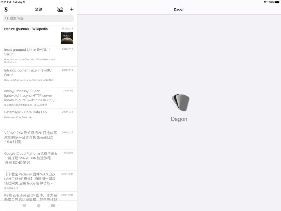Click the 全部 title in the header
Screen dimensions: 281x211
coord(38,9)
